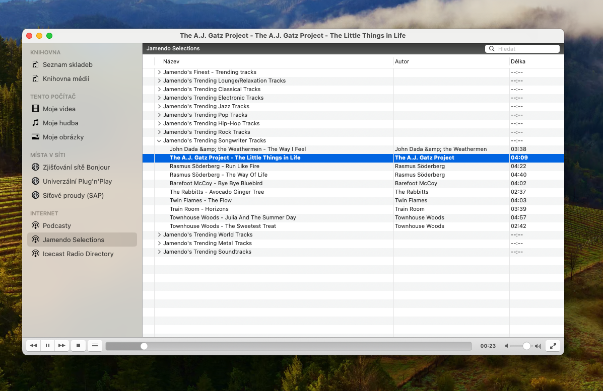Expand Jamendo's Trending Soundtracks
Screen dimensions: 603x391
[159, 252]
